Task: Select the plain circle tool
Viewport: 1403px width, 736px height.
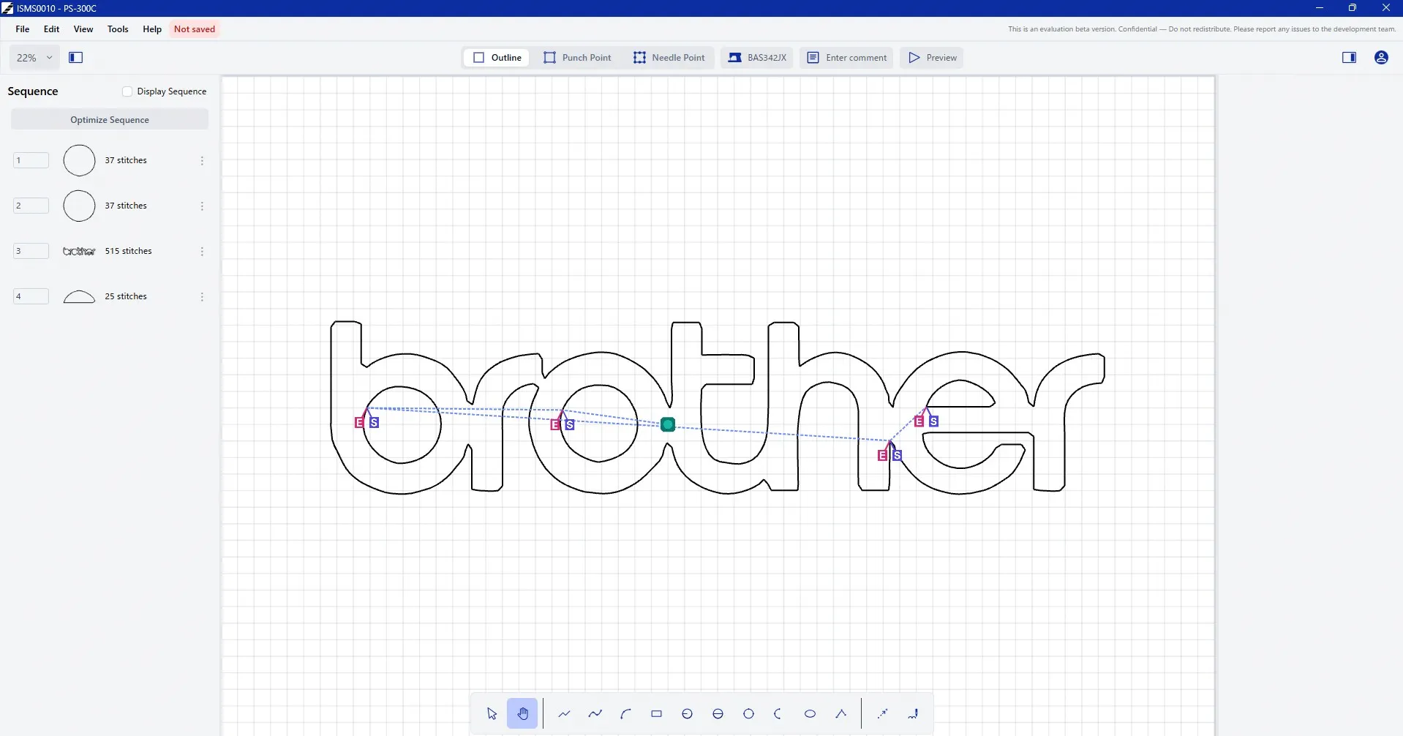Action: click(748, 714)
